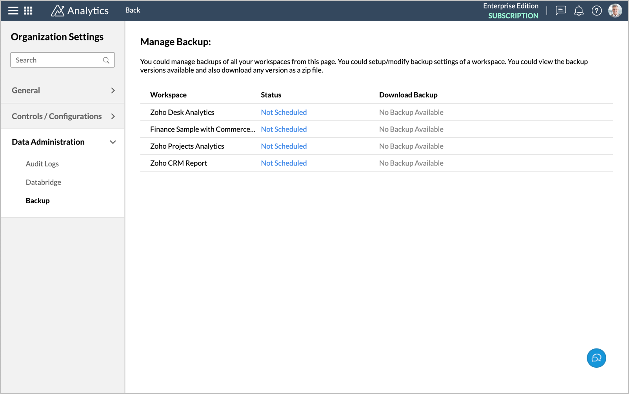Expand the Controls / Configurations chevron
629x394 pixels.
pyautogui.click(x=113, y=117)
